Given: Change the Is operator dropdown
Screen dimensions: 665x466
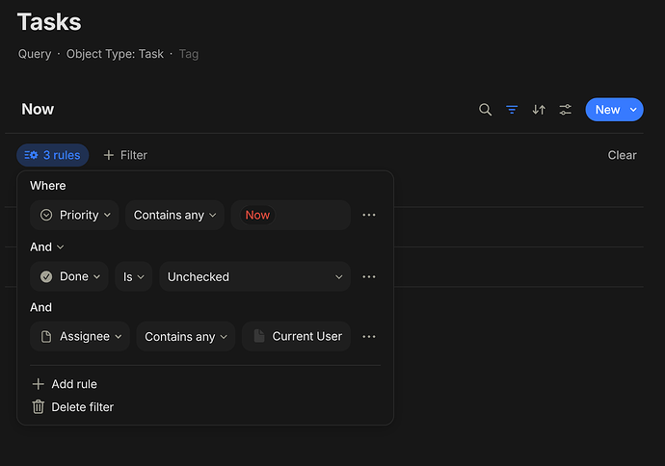Looking at the screenshot, I should coord(134,276).
